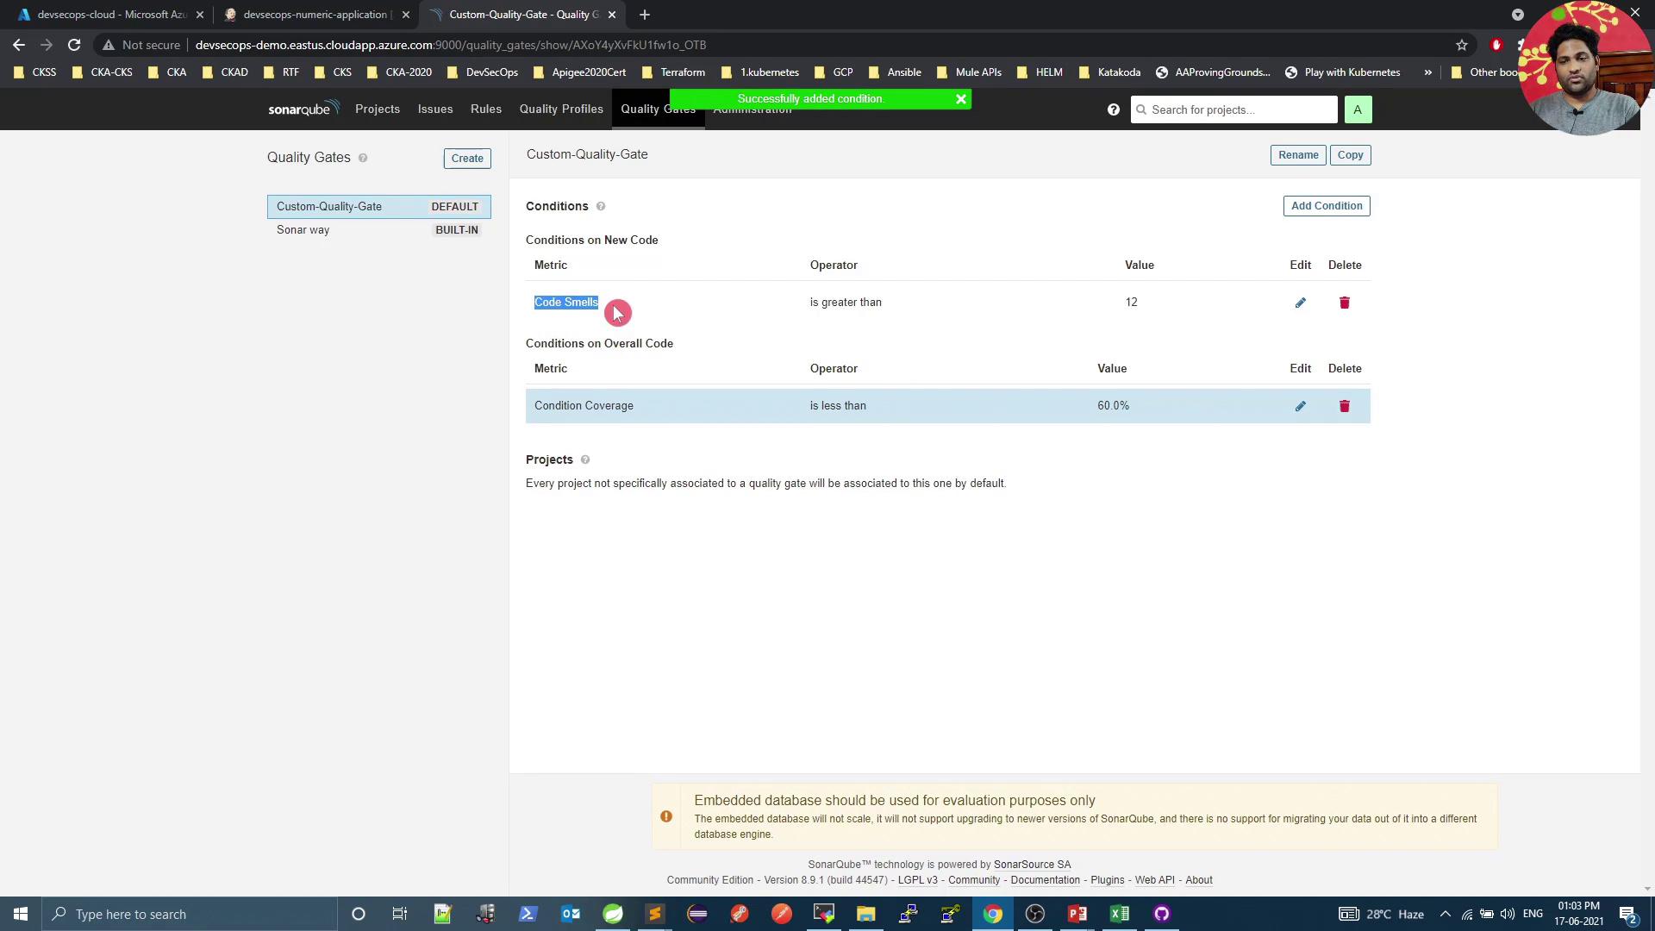Open the Quality Profiles menu
Image resolution: width=1655 pixels, height=931 pixels.
(x=560, y=109)
